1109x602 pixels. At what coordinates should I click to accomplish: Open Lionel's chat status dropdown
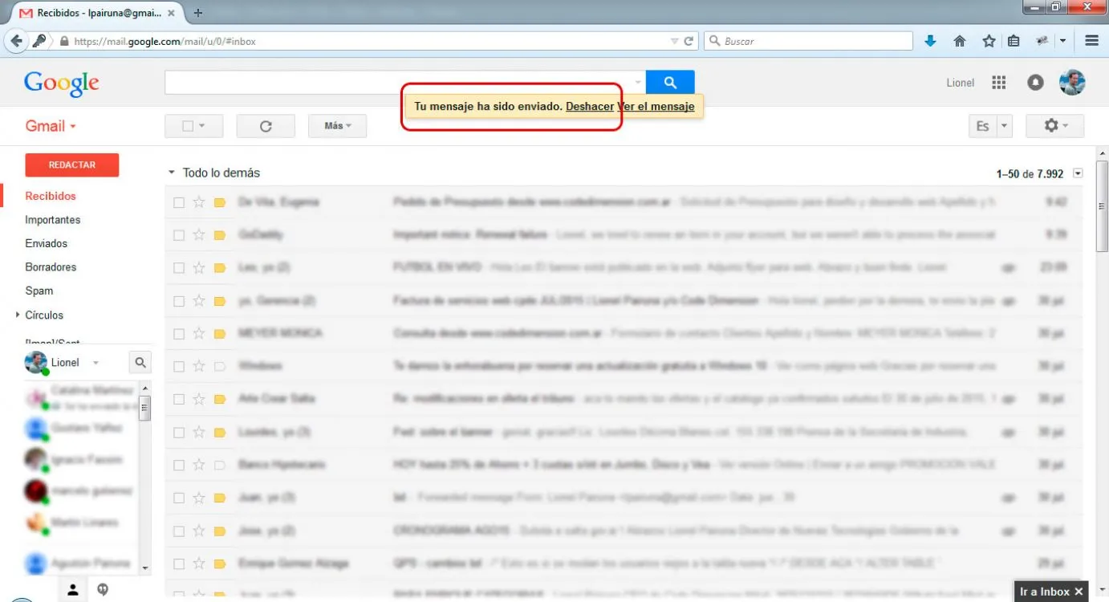[95, 363]
